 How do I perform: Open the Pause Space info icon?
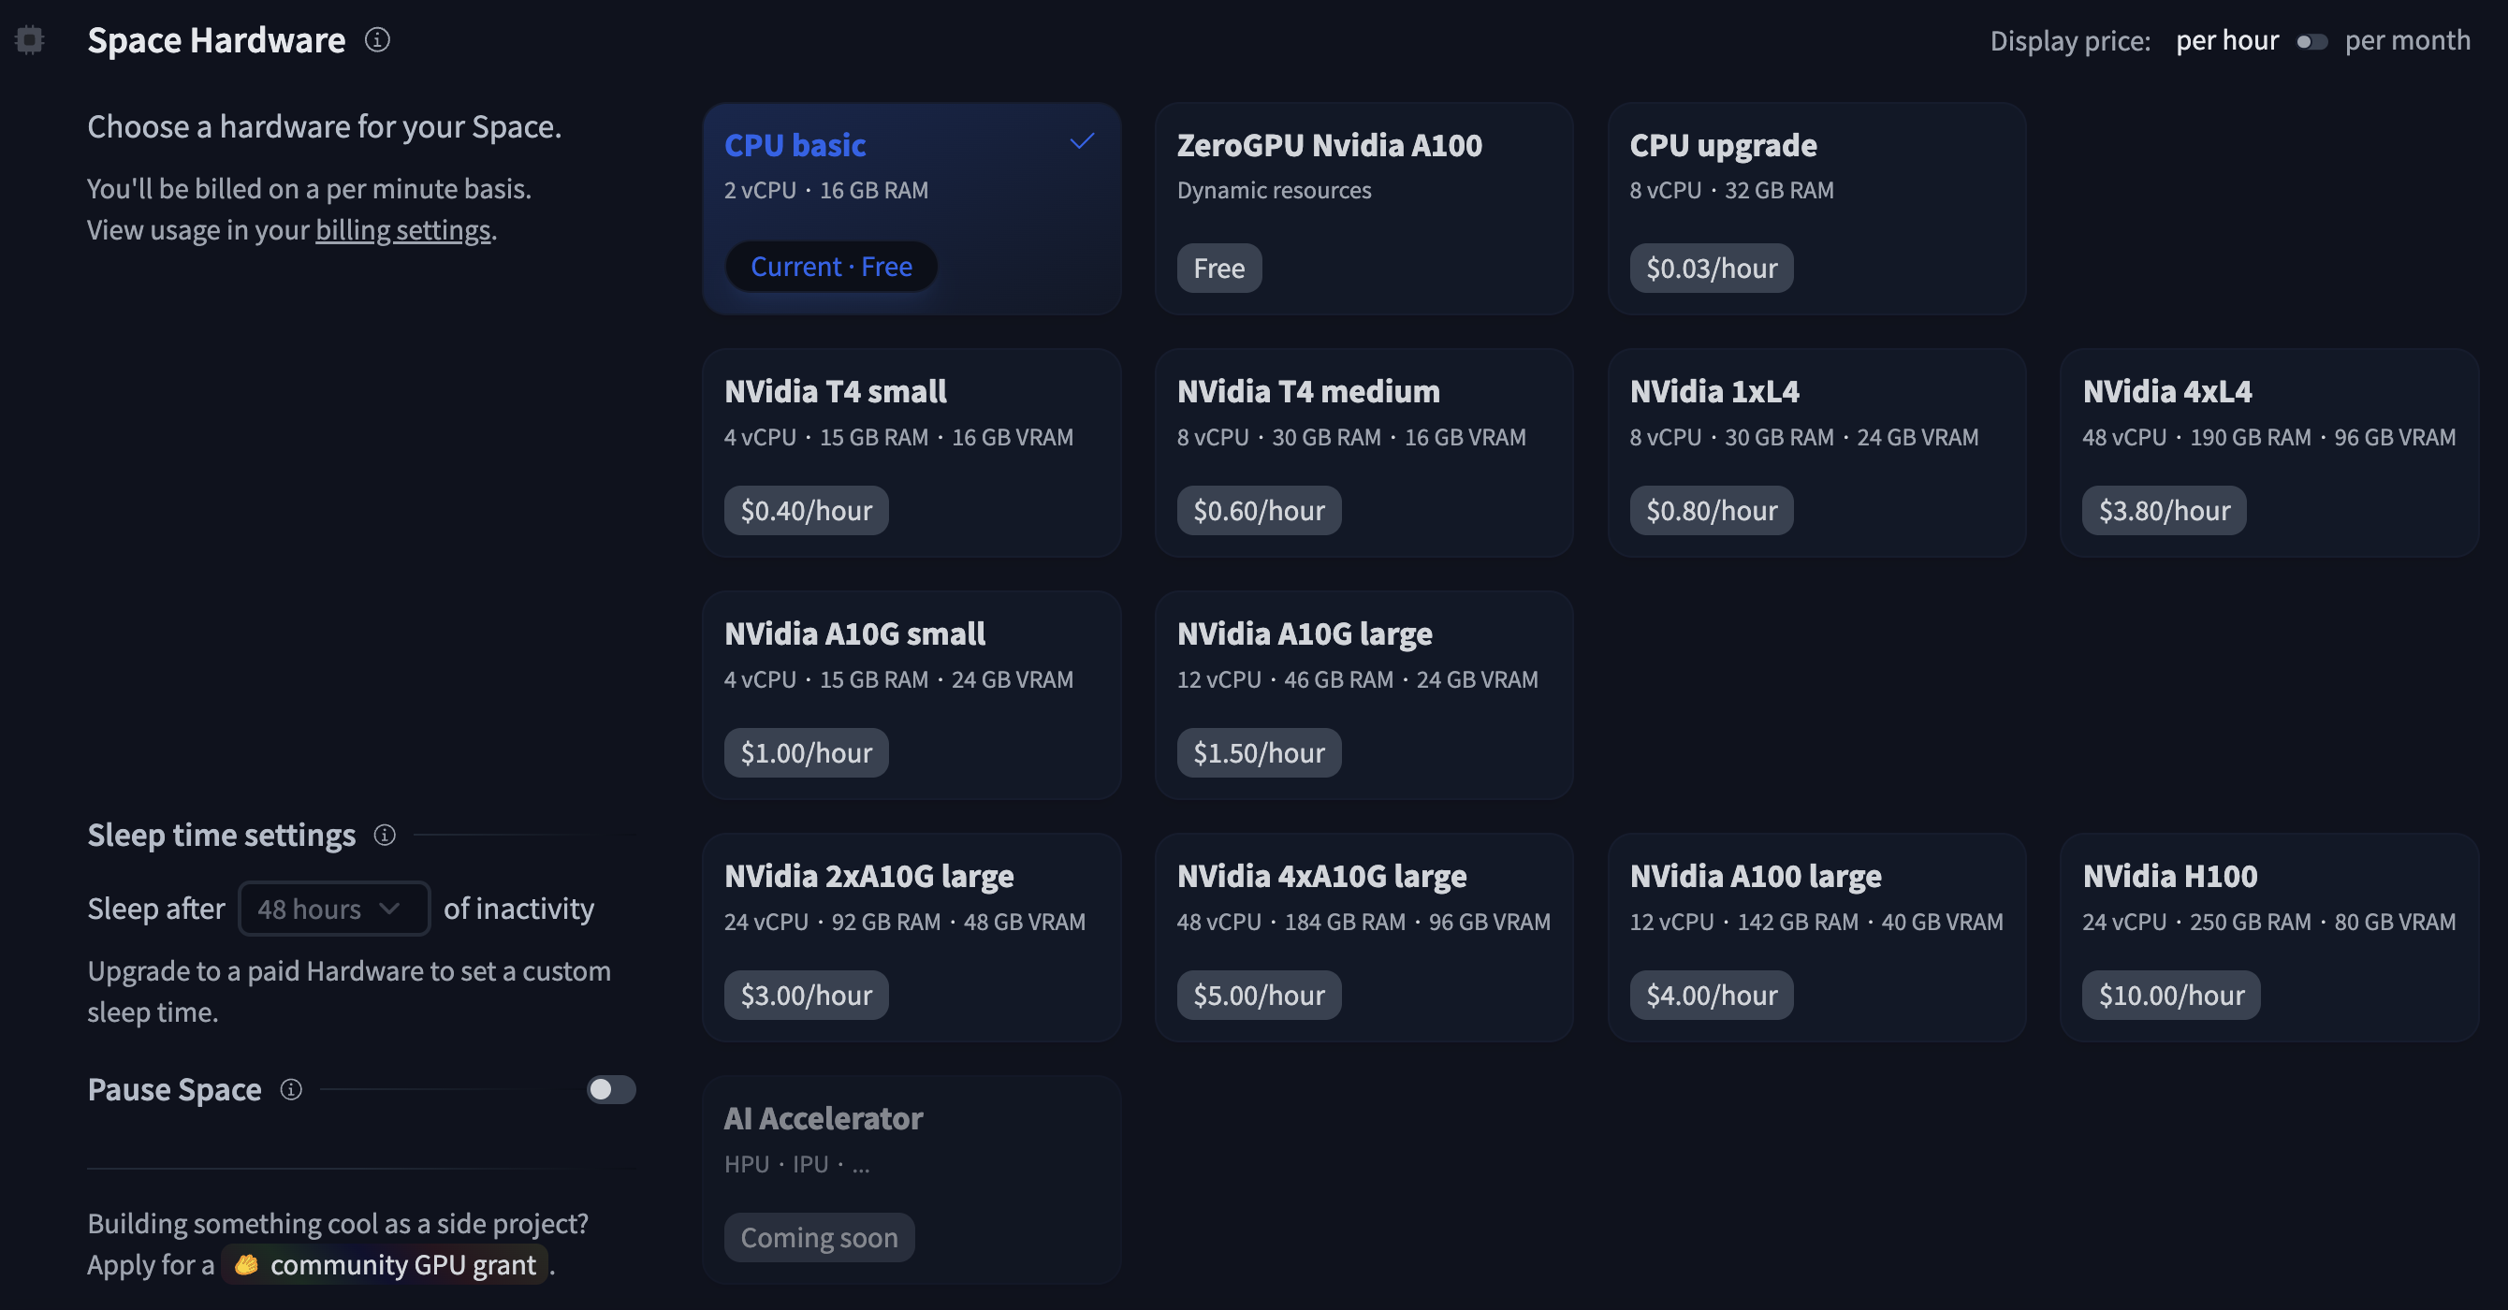(291, 1089)
